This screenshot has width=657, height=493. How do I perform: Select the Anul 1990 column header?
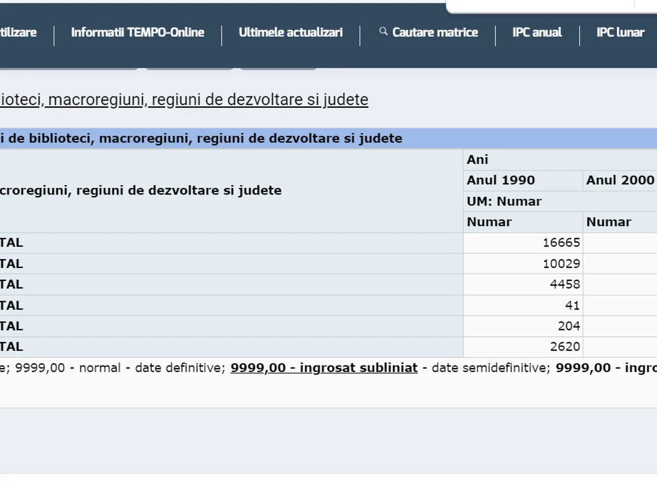pos(501,180)
